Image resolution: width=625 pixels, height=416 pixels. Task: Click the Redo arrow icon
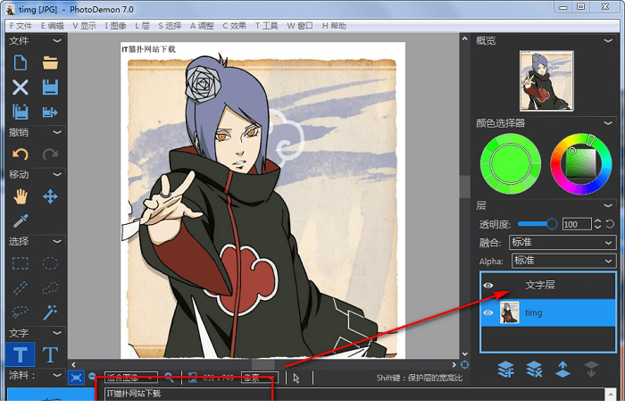click(x=50, y=154)
